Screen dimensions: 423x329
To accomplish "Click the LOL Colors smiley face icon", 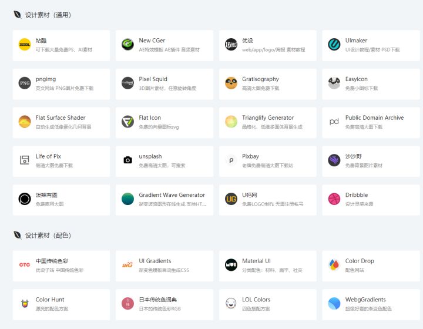I will (231, 304).
